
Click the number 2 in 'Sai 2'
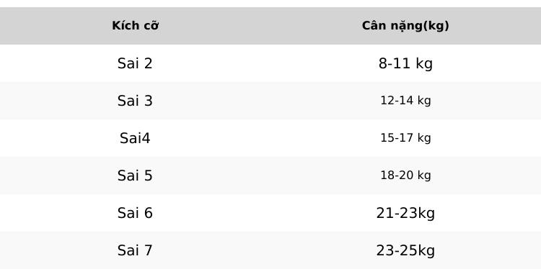[148, 63]
